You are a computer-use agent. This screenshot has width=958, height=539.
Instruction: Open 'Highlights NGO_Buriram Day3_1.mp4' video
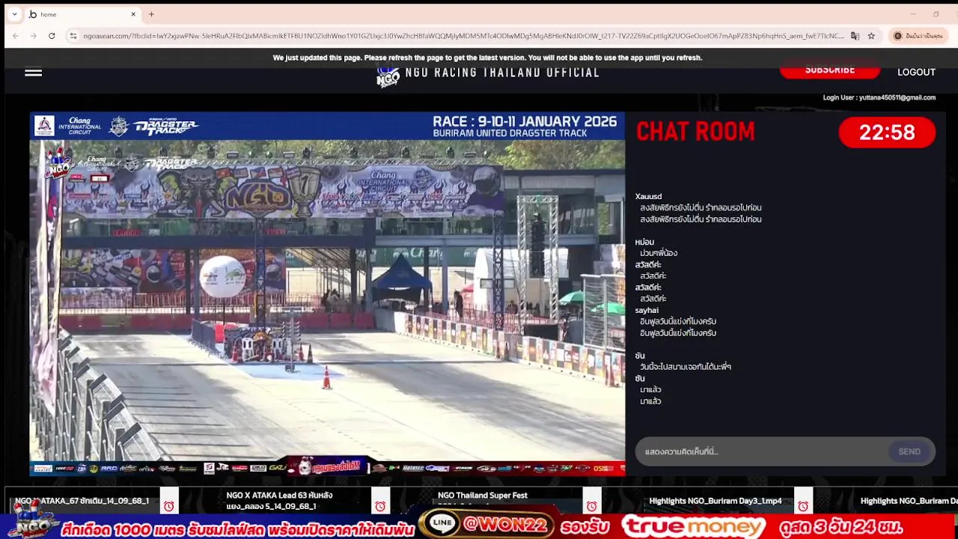[716, 501]
